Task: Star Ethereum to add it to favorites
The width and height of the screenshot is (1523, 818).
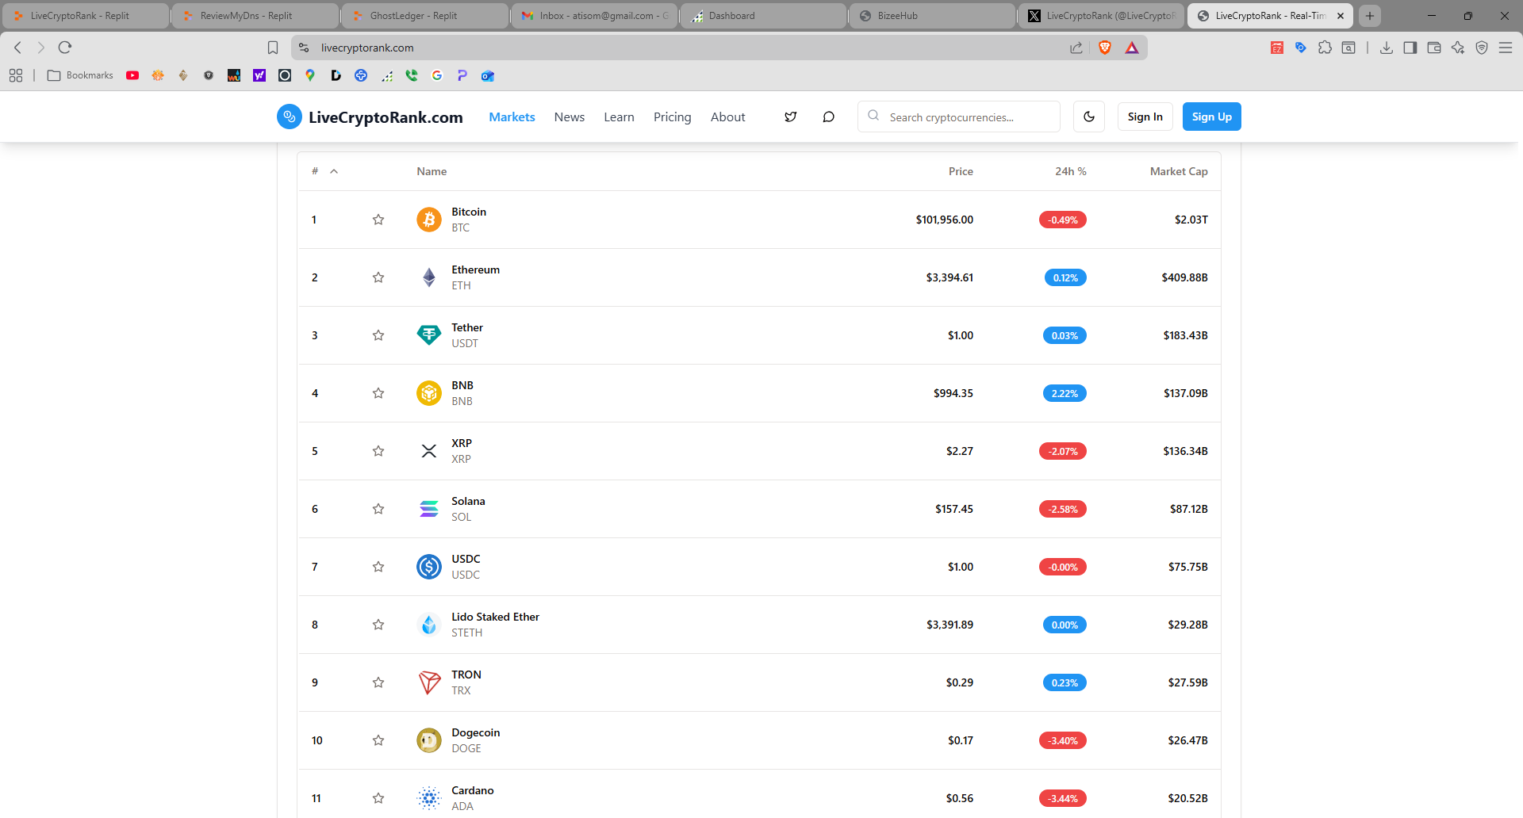Action: tap(378, 277)
